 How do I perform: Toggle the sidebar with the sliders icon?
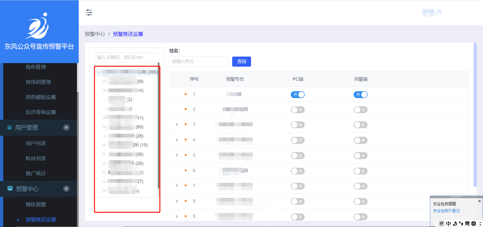[89, 12]
